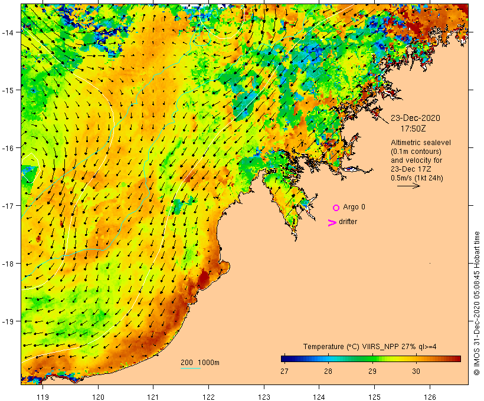Click longitude label 121
The image size is (484, 401).
point(153,397)
